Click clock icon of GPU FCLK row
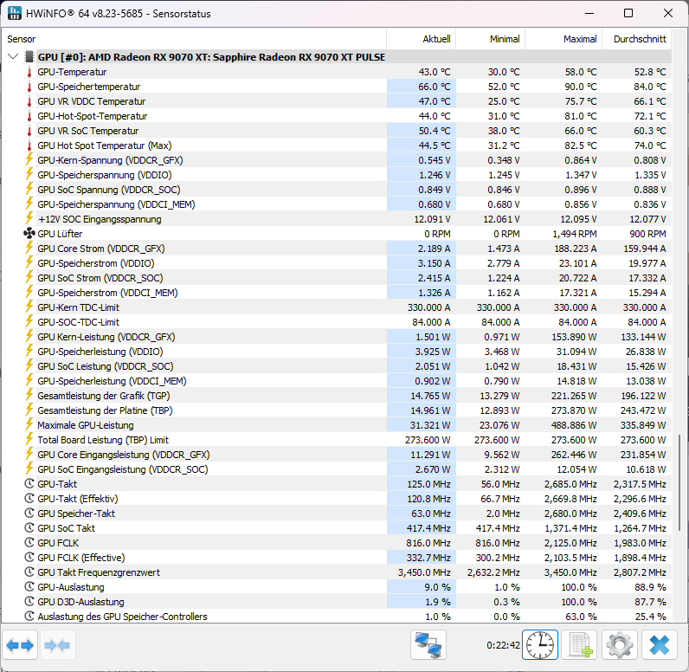The height and width of the screenshot is (672, 689). 29,543
